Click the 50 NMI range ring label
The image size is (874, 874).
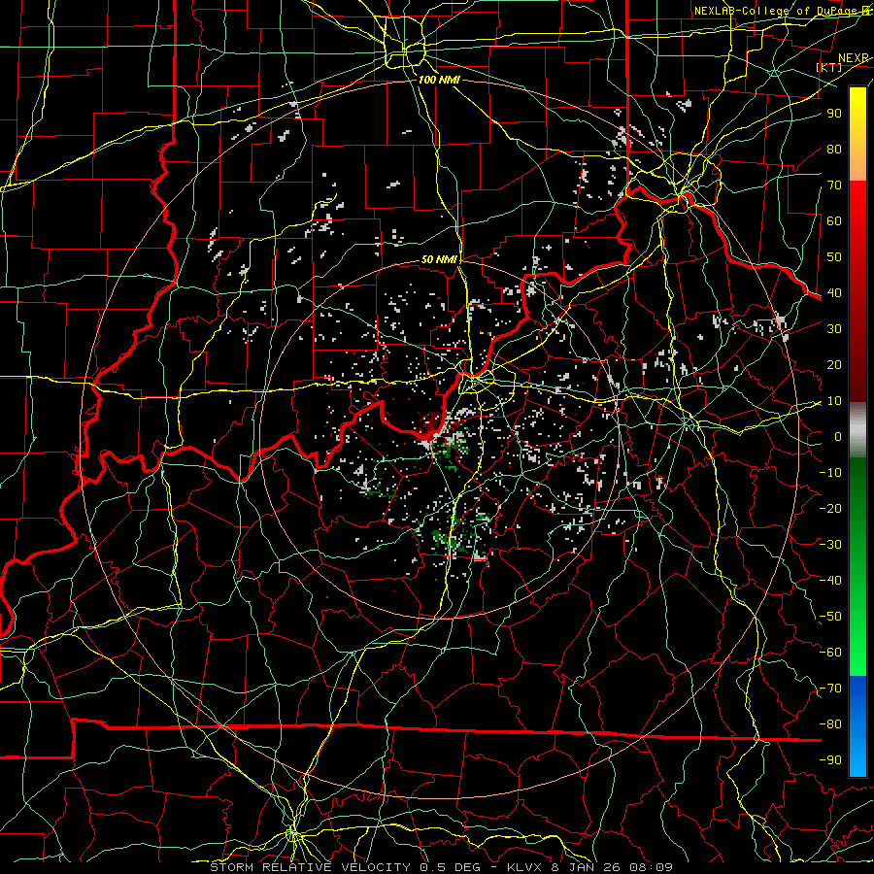coord(439,259)
